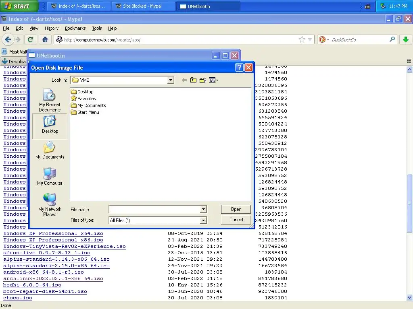413x309 pixels.
Task: Click the URL address bar field
Action: pos(180,40)
